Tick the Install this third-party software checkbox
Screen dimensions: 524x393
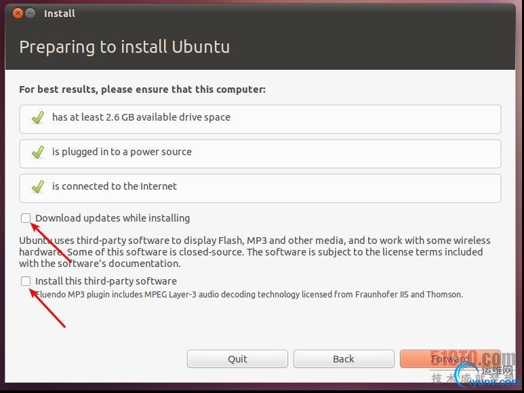click(26, 281)
